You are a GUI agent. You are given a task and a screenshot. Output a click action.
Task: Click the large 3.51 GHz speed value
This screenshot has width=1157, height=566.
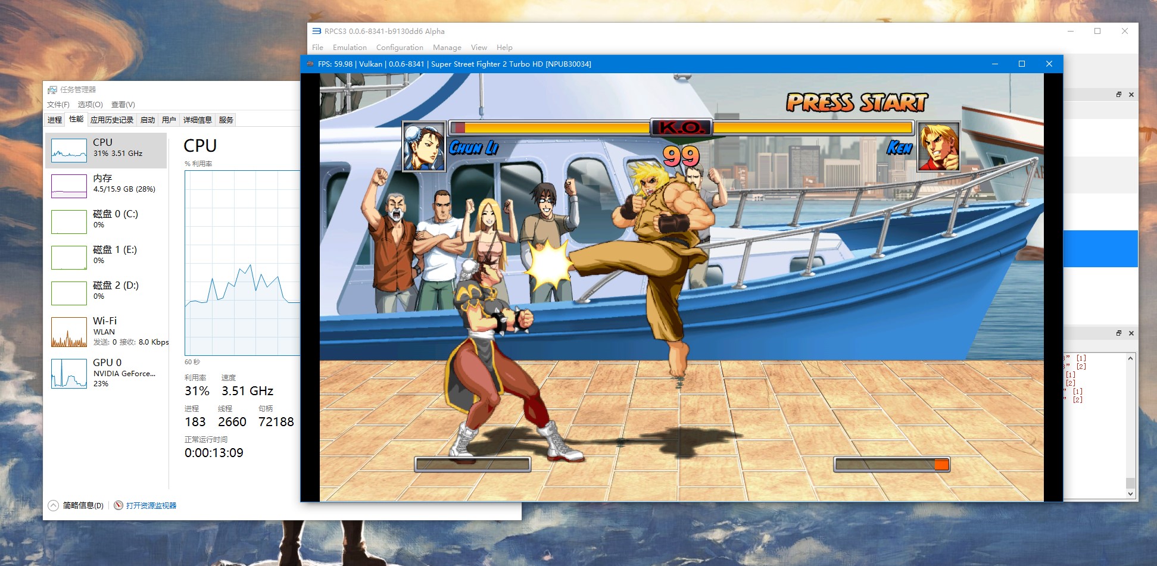[247, 391]
